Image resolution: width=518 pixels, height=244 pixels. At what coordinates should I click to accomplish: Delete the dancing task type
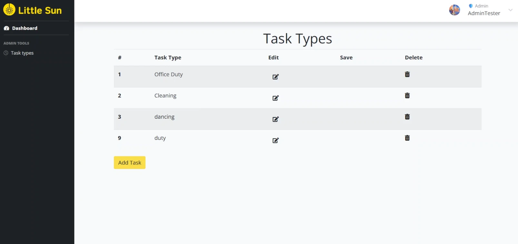click(407, 117)
